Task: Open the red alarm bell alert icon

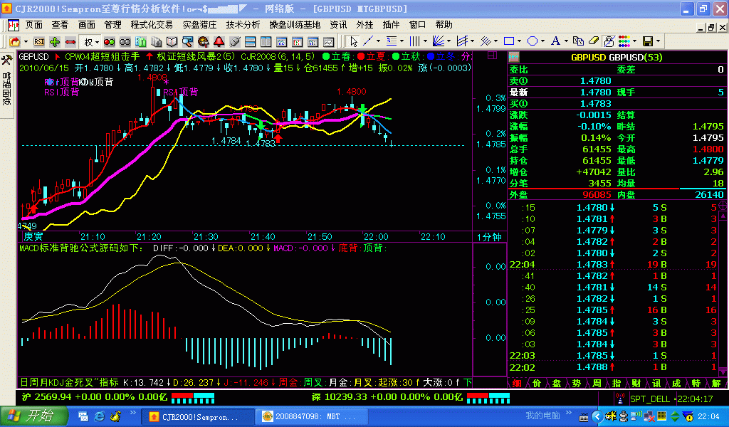Action: 219,42
